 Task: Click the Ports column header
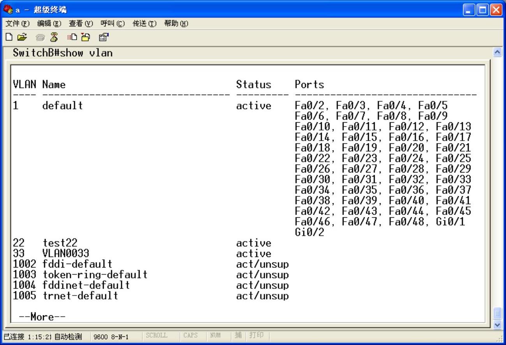309,84
